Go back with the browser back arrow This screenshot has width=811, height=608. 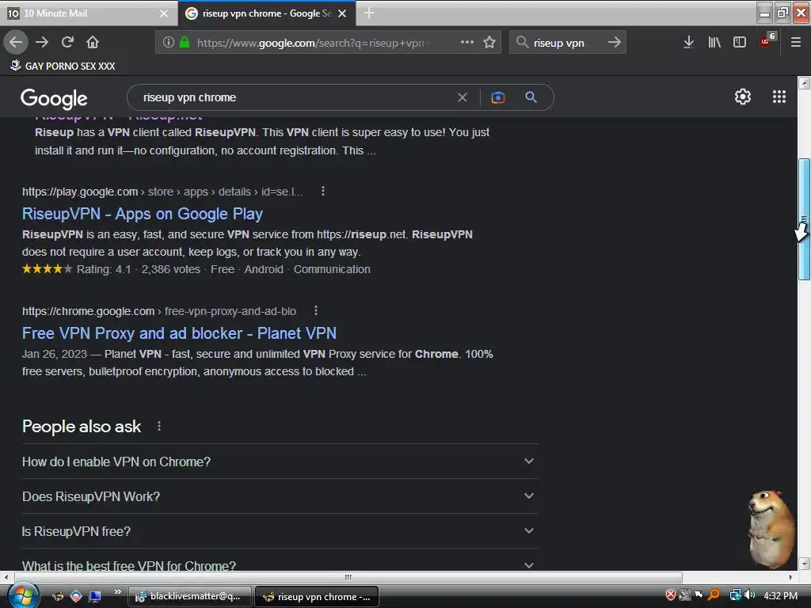point(16,42)
